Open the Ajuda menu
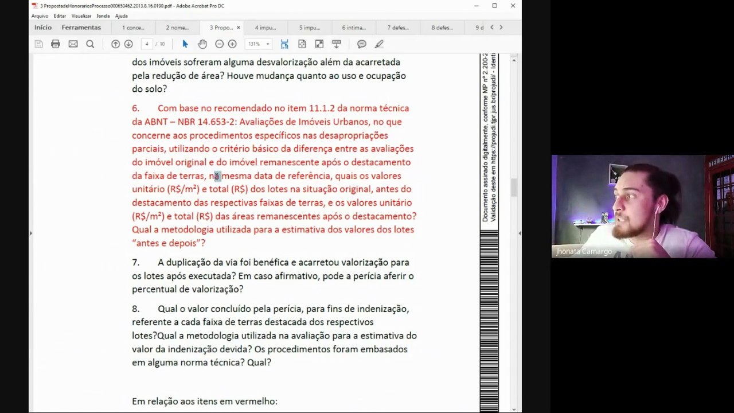Viewport: 734px width, 413px height. 122,16
